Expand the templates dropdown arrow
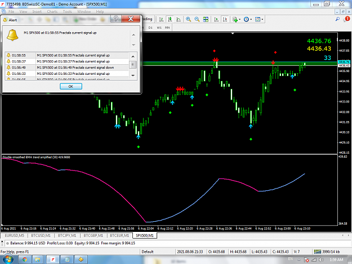The image size is (352, 264). pyautogui.click(x=262, y=20)
